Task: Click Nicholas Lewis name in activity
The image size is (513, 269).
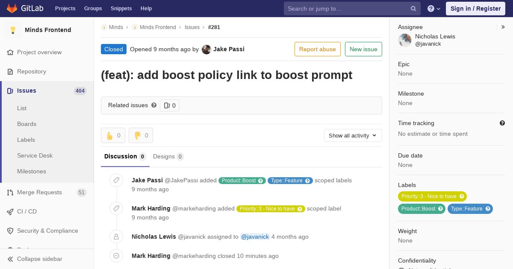Action: point(154,237)
